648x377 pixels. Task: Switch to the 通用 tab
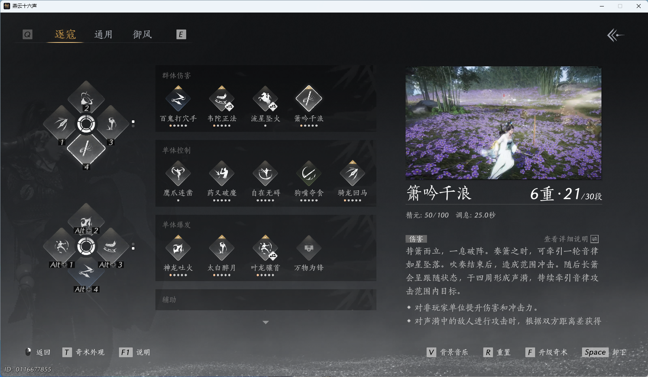(x=103, y=34)
